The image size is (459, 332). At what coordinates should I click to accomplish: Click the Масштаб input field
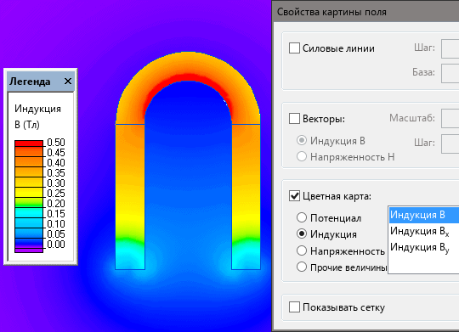pyautogui.click(x=450, y=118)
